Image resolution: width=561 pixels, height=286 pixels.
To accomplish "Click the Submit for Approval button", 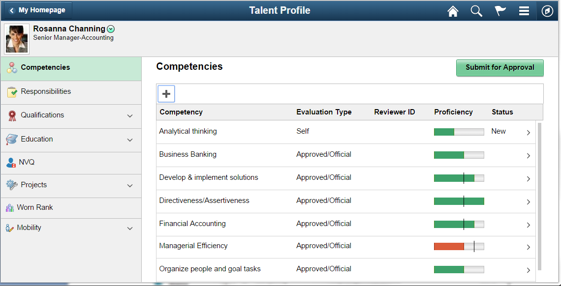I will 500,68.
